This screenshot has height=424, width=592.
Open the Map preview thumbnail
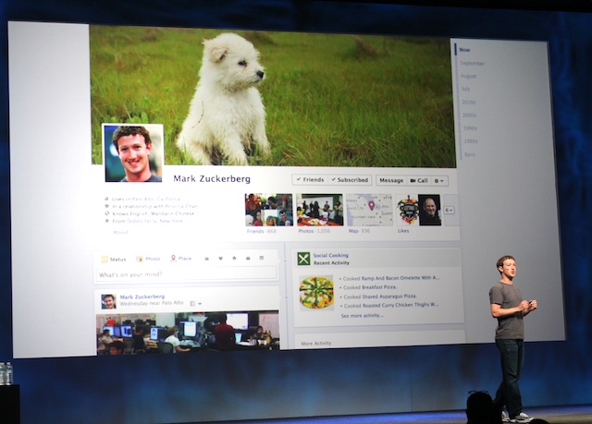pos(370,210)
